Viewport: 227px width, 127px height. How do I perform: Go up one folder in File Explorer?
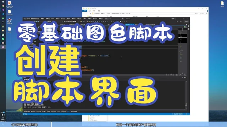click(90, 13)
